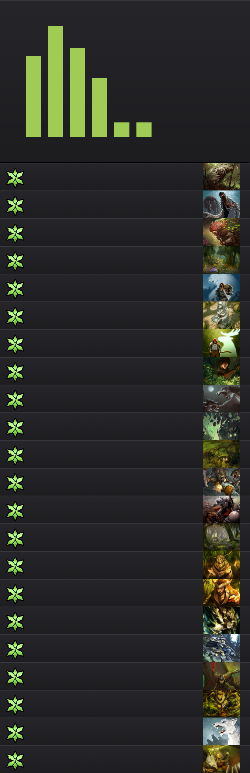The height and width of the screenshot is (773, 250).
Task: Open the clawed creature card thumbnail
Action: (221, 177)
